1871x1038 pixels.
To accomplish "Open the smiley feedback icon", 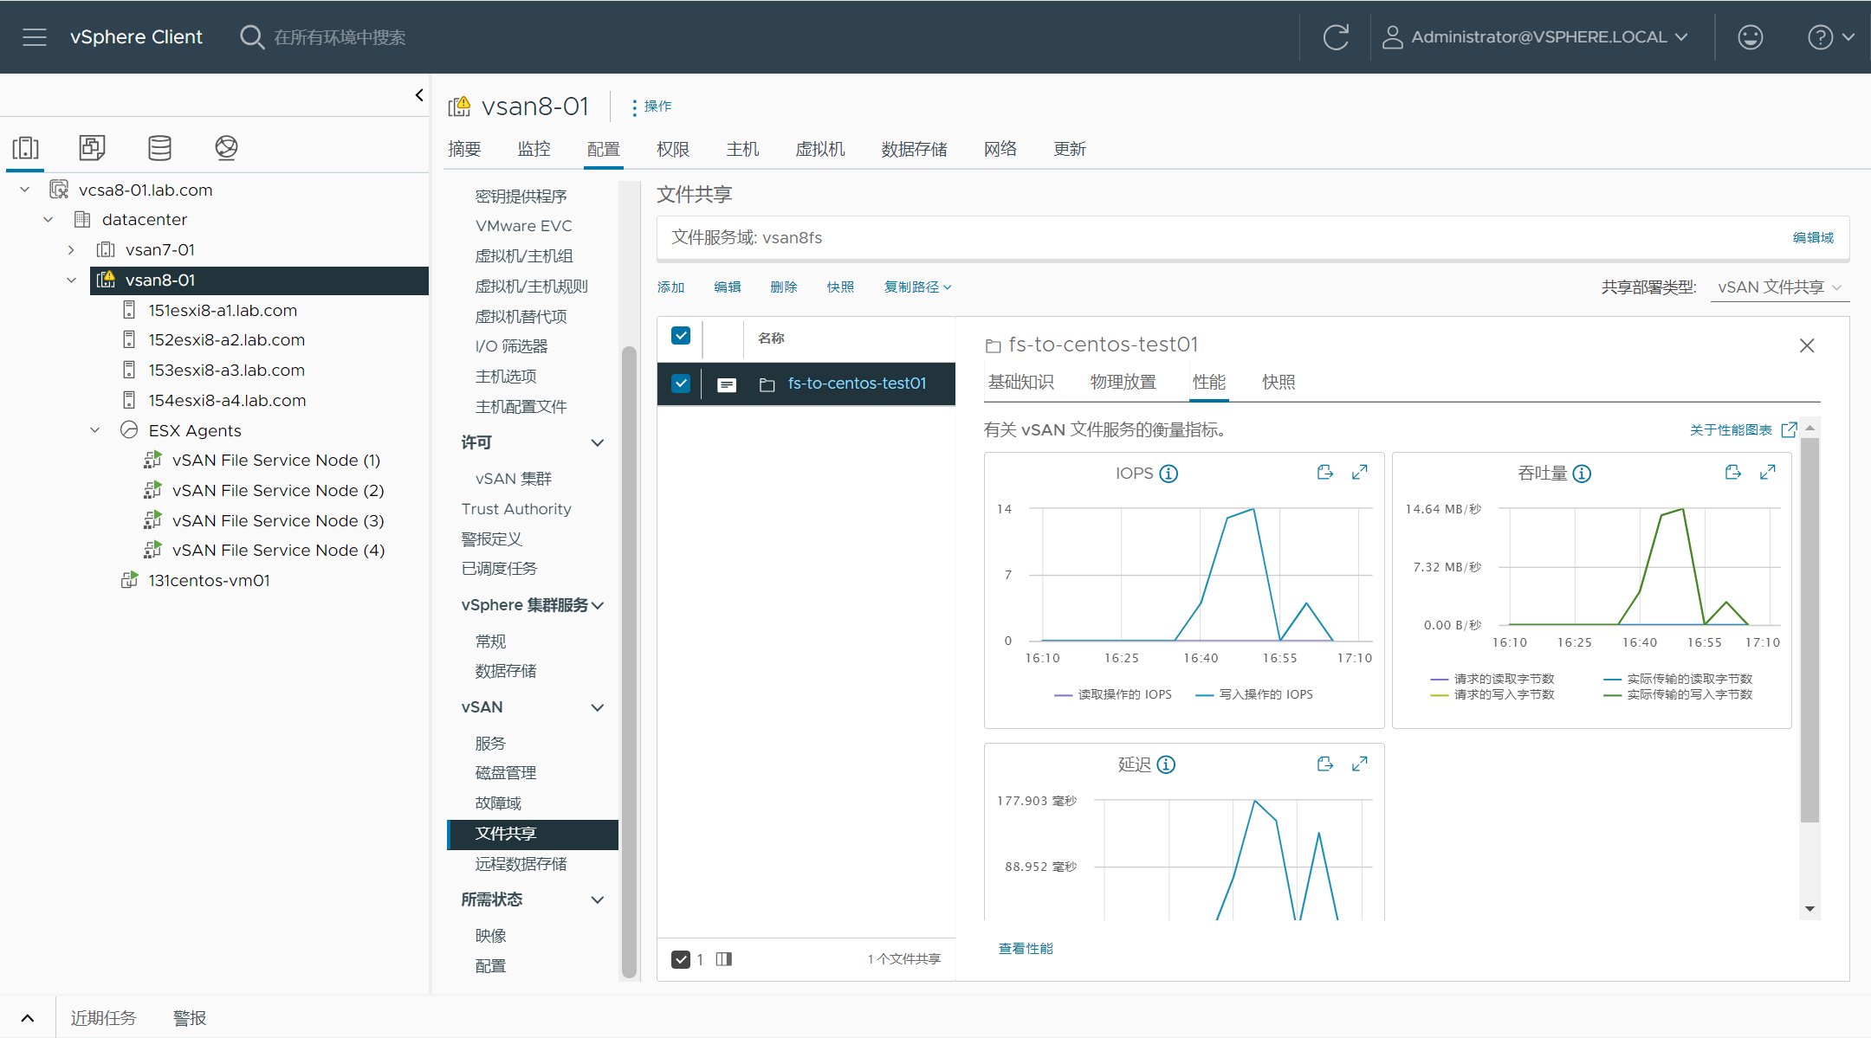I will (x=1751, y=37).
